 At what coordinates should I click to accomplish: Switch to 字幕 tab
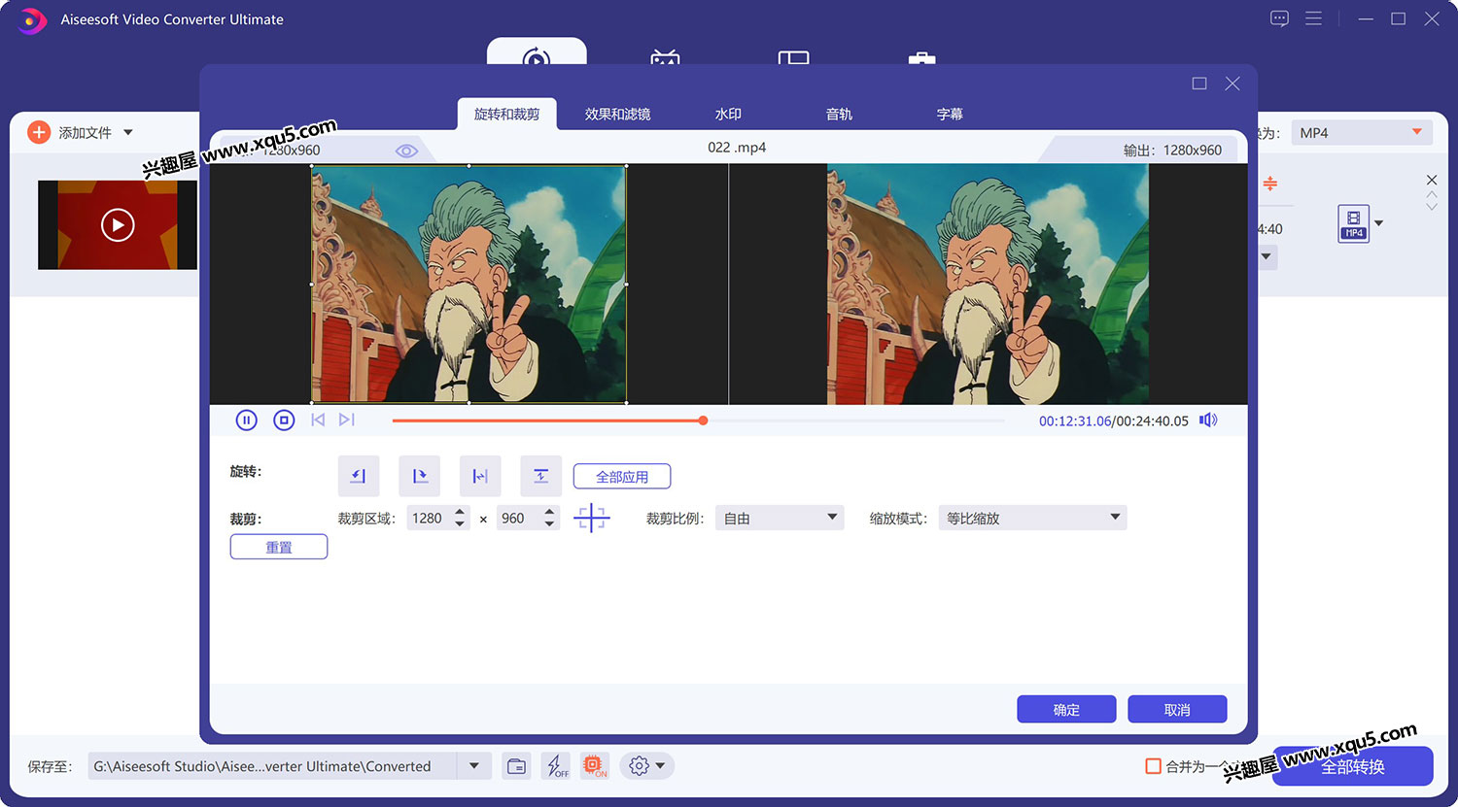tap(950, 114)
